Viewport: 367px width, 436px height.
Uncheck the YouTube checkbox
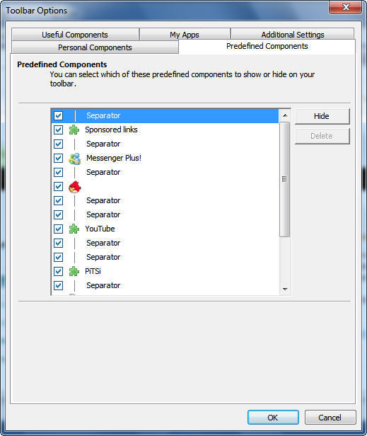click(x=59, y=229)
